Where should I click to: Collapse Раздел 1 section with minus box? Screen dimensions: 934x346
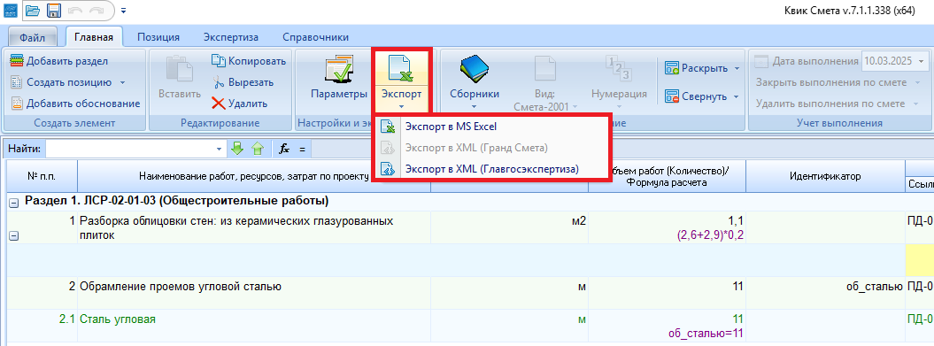(13, 202)
